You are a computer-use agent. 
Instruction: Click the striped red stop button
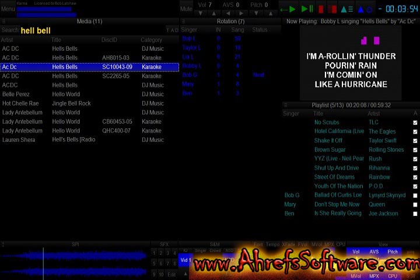click(332, 9)
